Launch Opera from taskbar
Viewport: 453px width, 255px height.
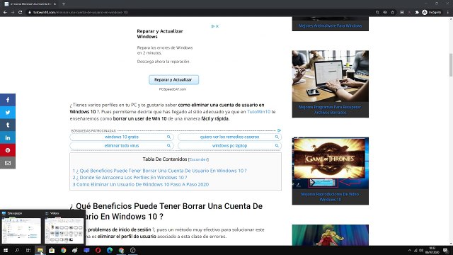[98, 250]
